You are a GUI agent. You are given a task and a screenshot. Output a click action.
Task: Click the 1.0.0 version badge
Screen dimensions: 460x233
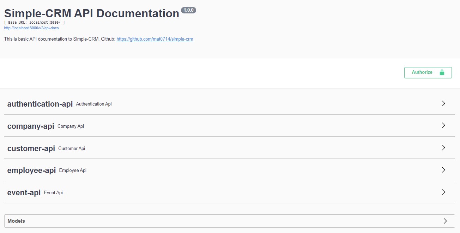(188, 10)
